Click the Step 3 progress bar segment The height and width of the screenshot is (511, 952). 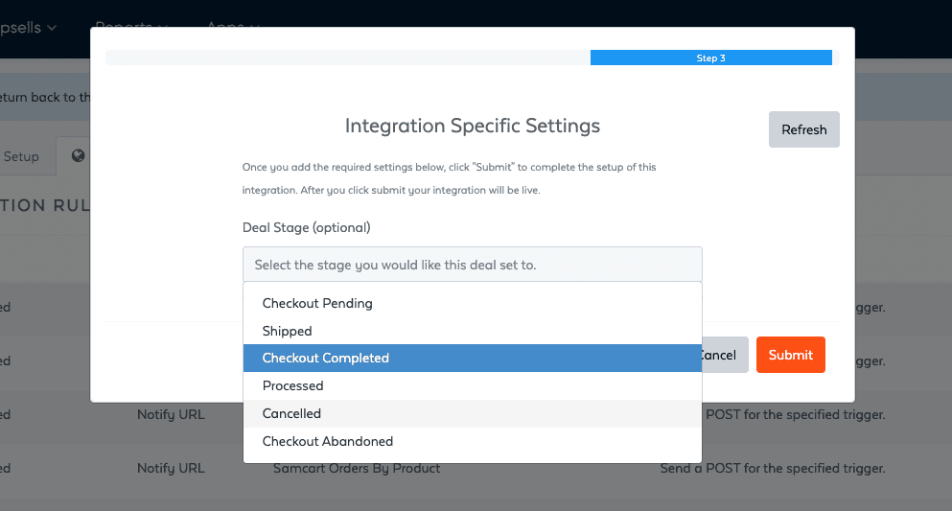tap(710, 58)
